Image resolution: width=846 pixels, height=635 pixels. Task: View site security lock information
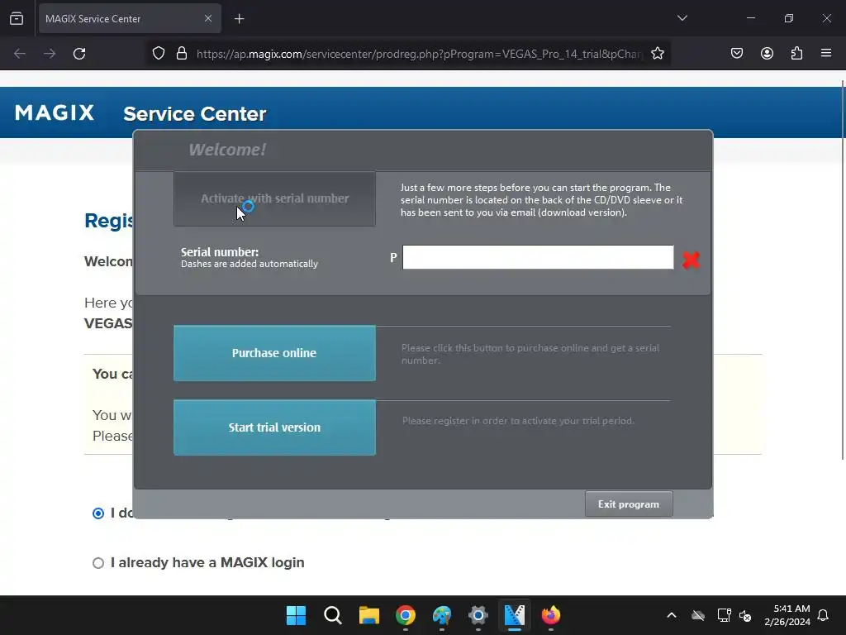pyautogui.click(x=182, y=54)
